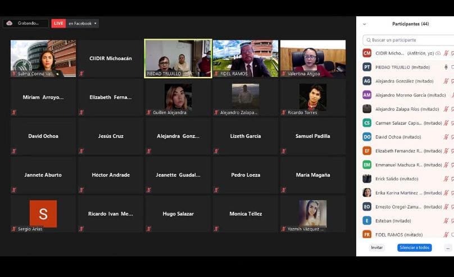Image resolution: width=454 pixels, height=277 pixels.
Task: Open the LIVE en Facebook dropdown arrow
Action: point(96,24)
